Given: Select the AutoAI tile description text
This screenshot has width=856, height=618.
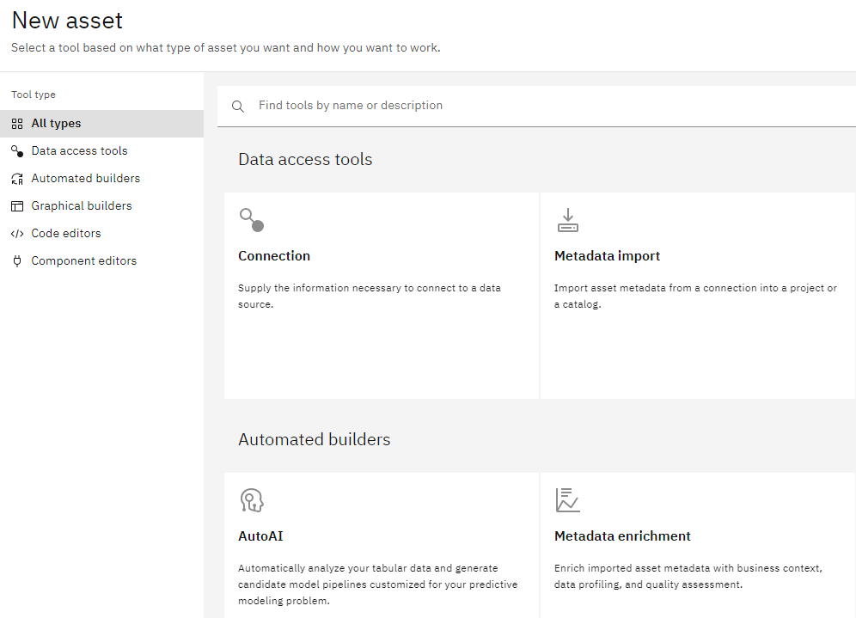Looking at the screenshot, I should (x=377, y=584).
